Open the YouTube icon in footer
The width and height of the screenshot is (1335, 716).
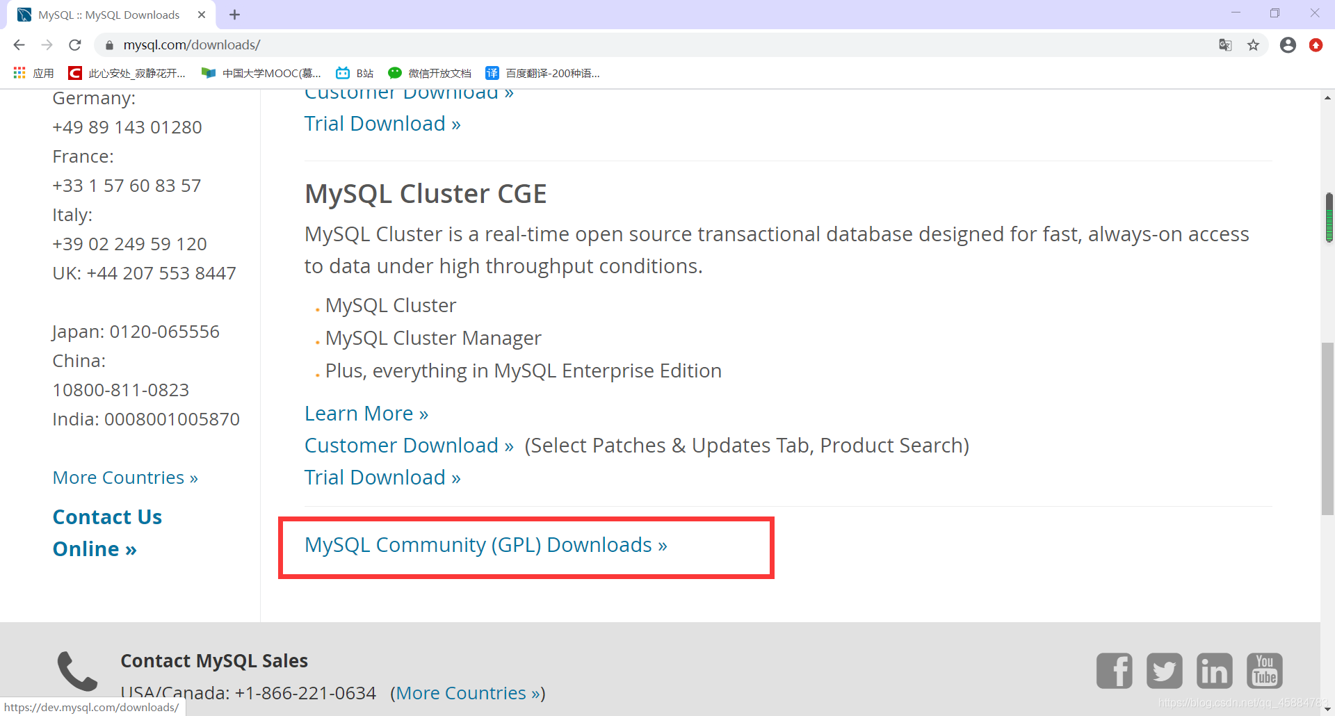tap(1265, 671)
